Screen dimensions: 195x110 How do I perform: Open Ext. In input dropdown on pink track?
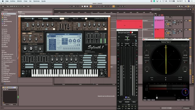[168, 20]
